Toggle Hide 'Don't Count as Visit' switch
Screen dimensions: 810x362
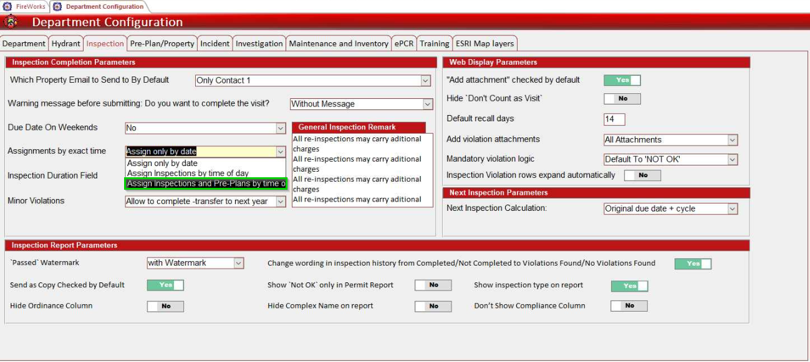622,99
